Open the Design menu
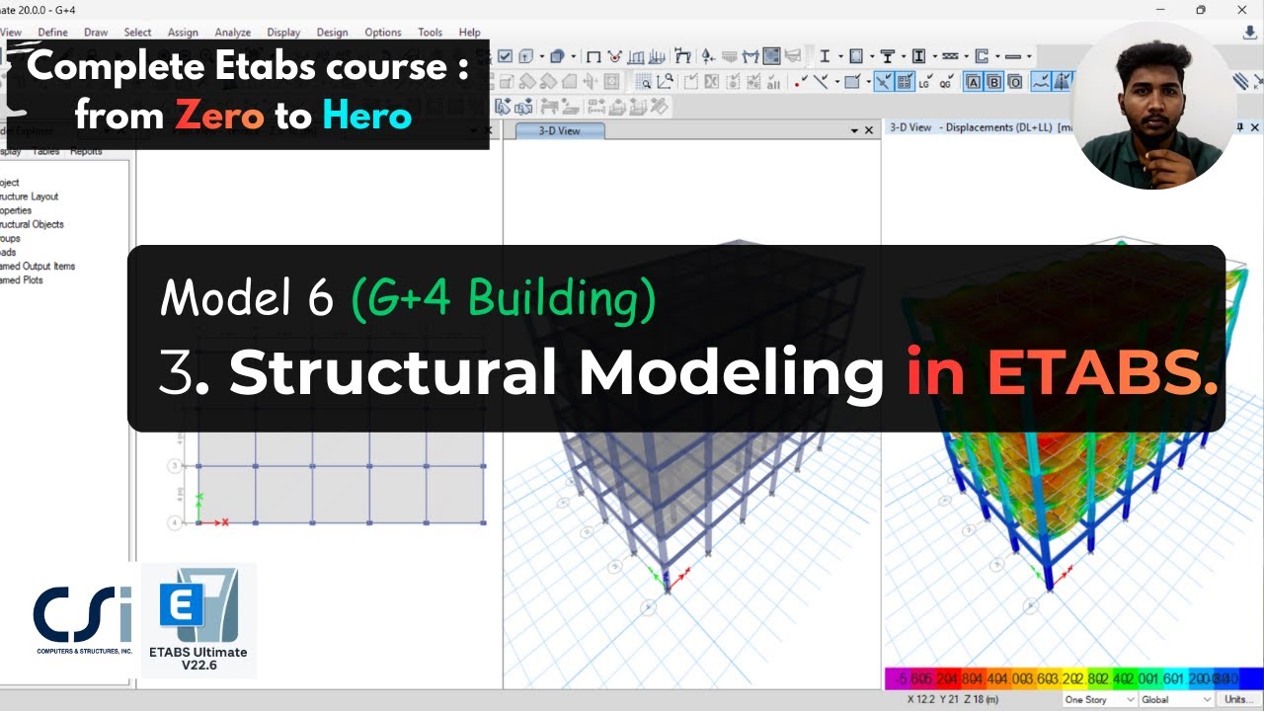The height and width of the screenshot is (711, 1264). (x=332, y=33)
